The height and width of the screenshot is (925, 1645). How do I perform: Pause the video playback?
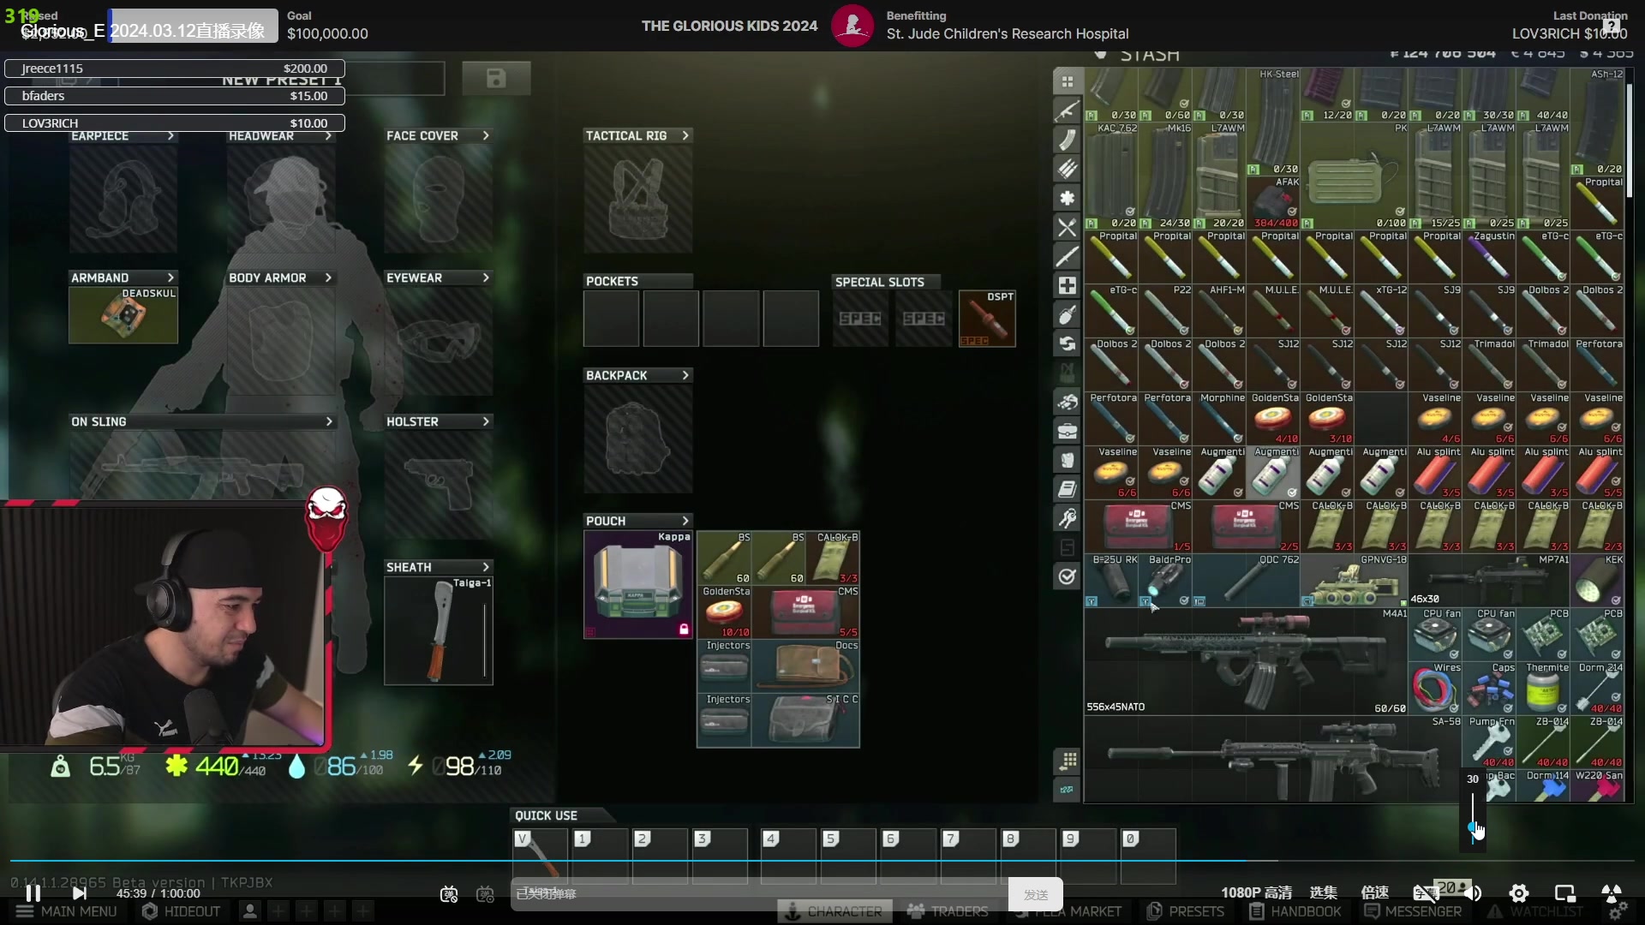[x=33, y=893]
